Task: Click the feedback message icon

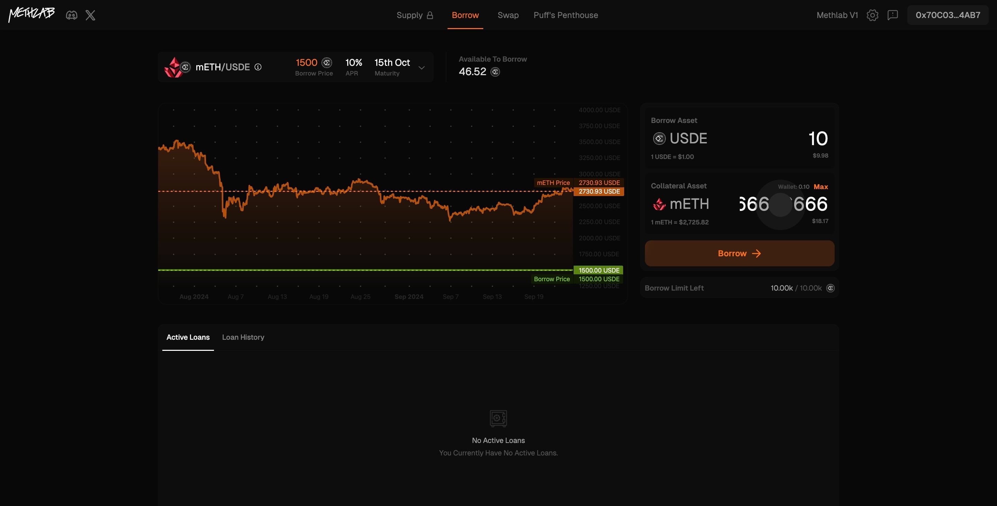Action: [892, 15]
